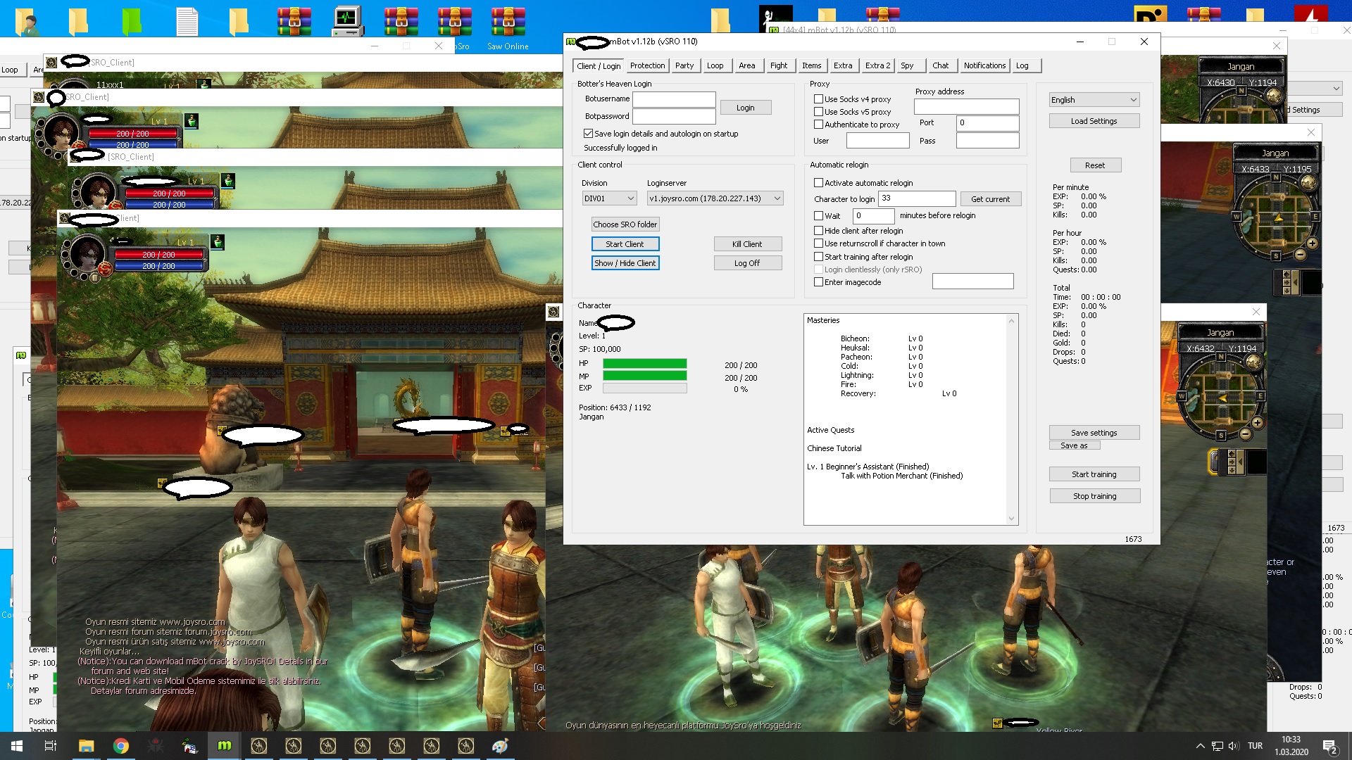
Task: Open the Windows notification center
Action: 1329,746
